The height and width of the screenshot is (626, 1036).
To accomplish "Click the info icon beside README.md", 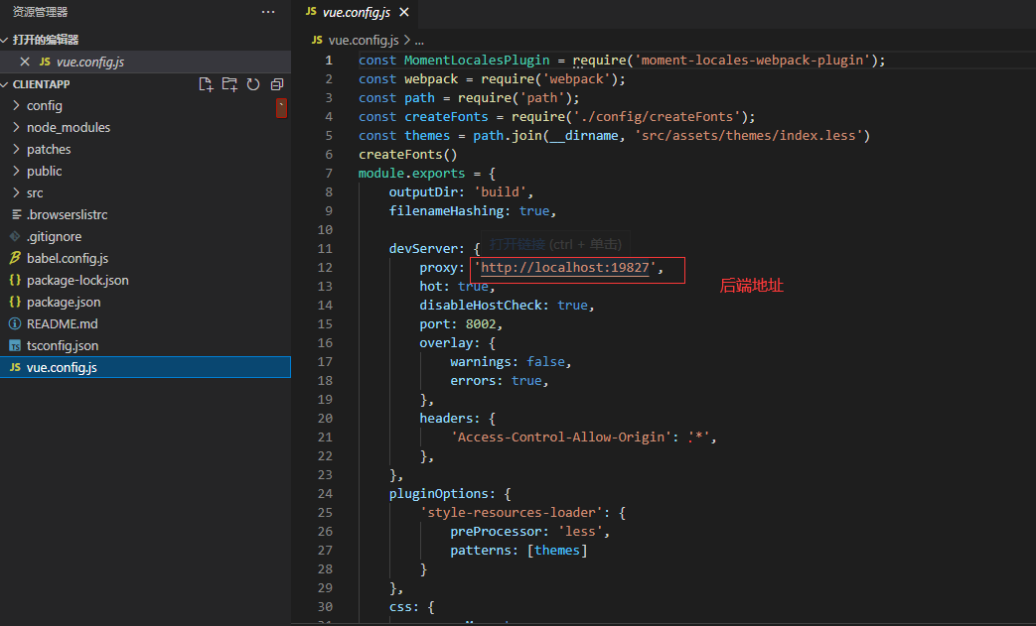I will coord(13,323).
